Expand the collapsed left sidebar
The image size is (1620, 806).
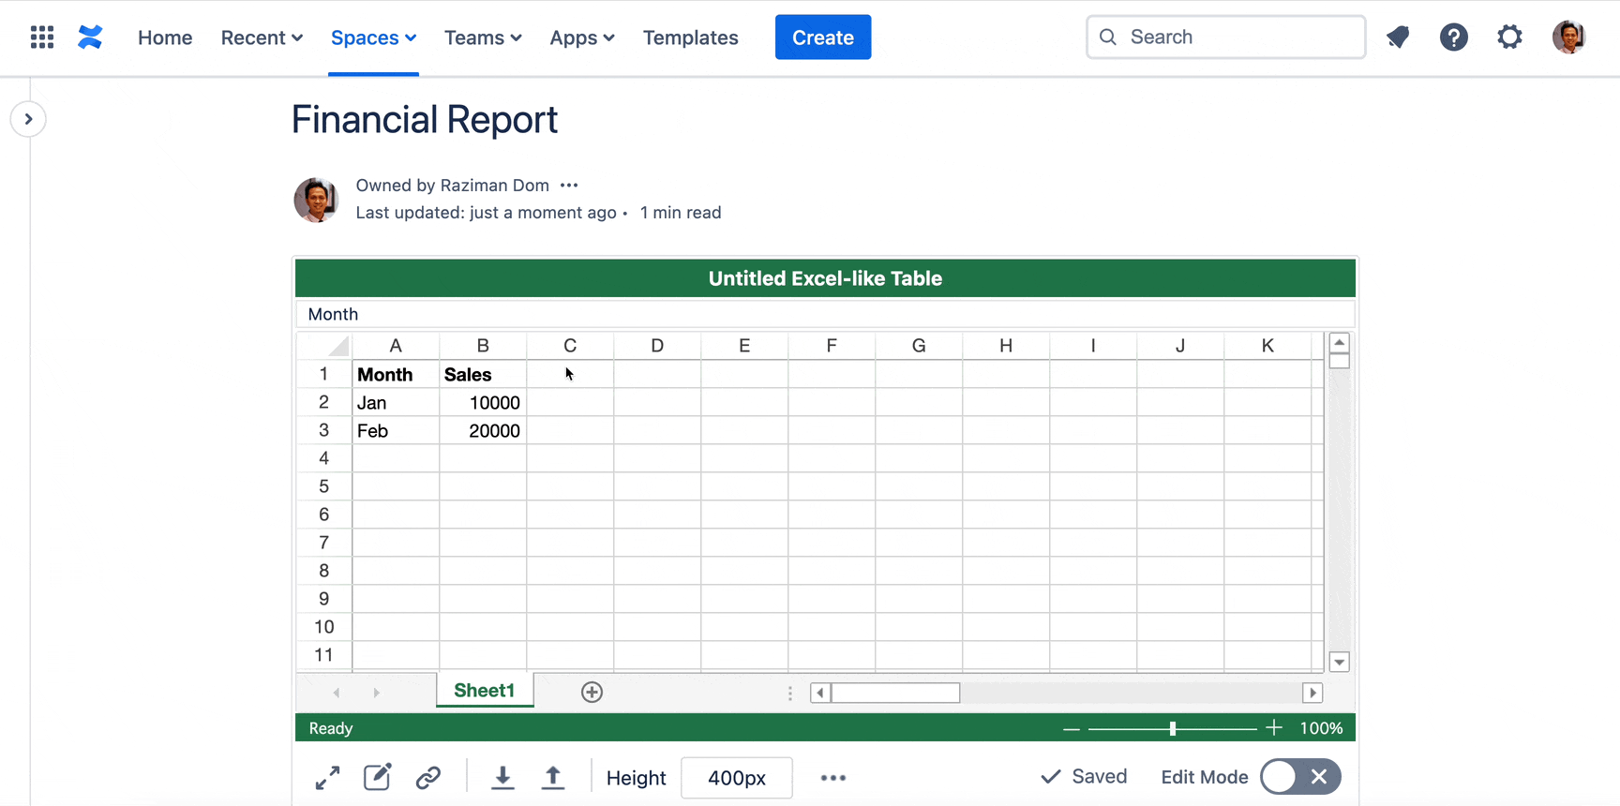click(28, 119)
